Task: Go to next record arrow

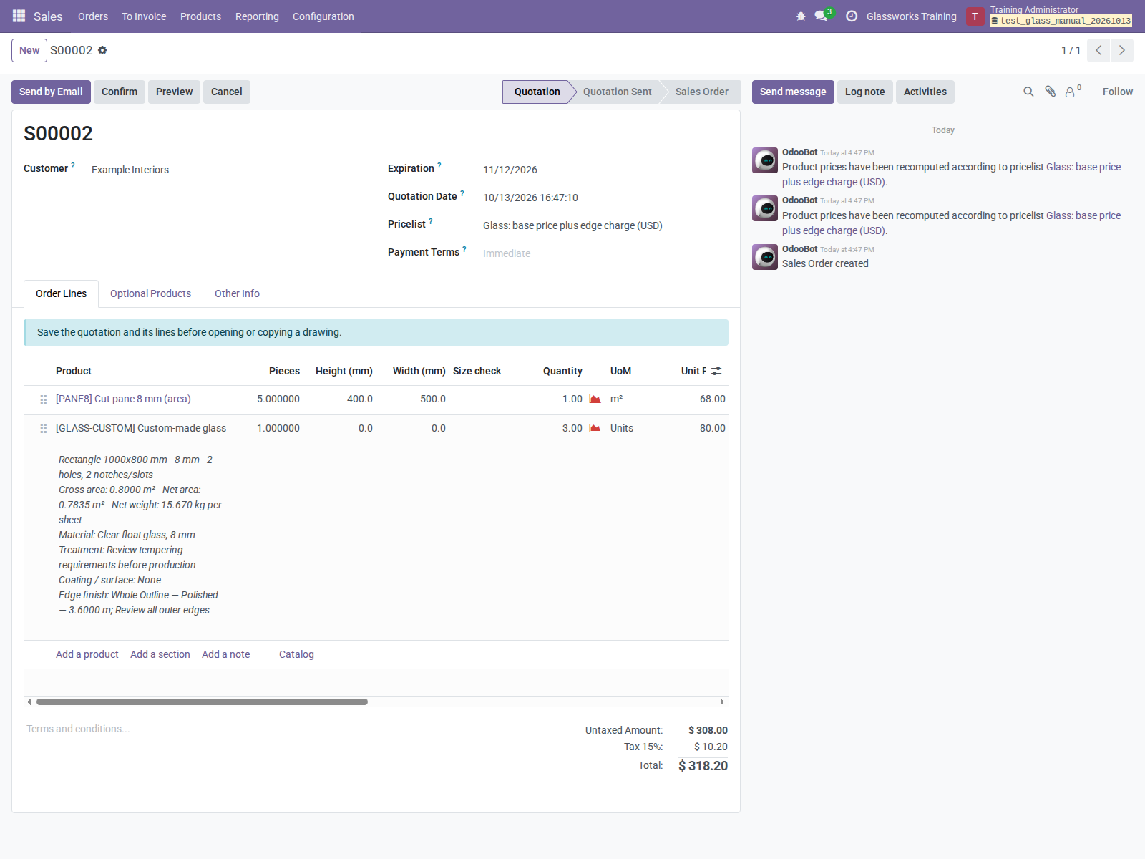Action: point(1122,50)
